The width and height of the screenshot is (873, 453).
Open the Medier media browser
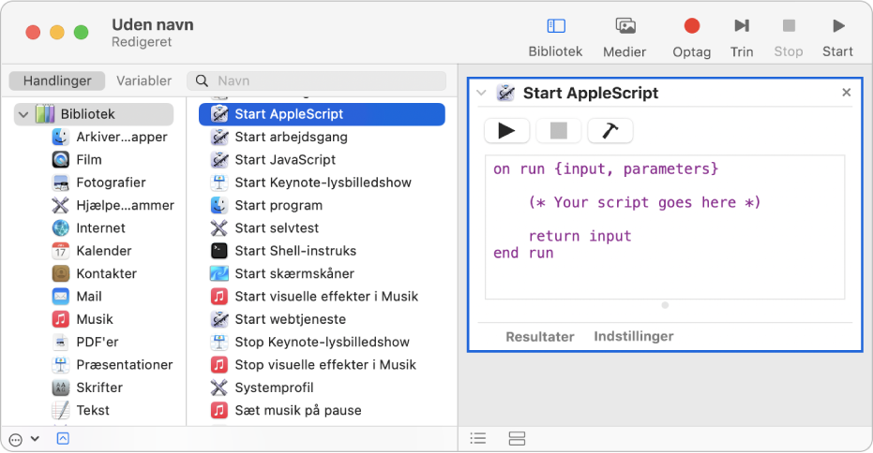click(x=625, y=27)
